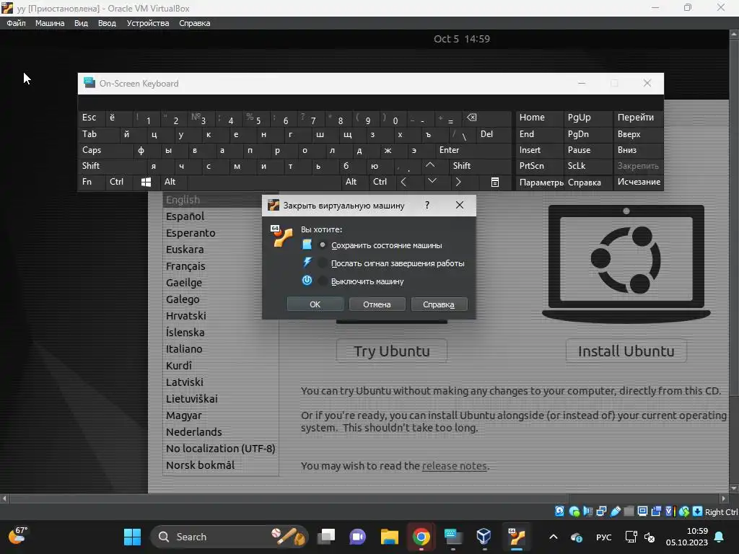Open the Windows Start menu
This screenshot has width=739, height=554.
click(133, 537)
